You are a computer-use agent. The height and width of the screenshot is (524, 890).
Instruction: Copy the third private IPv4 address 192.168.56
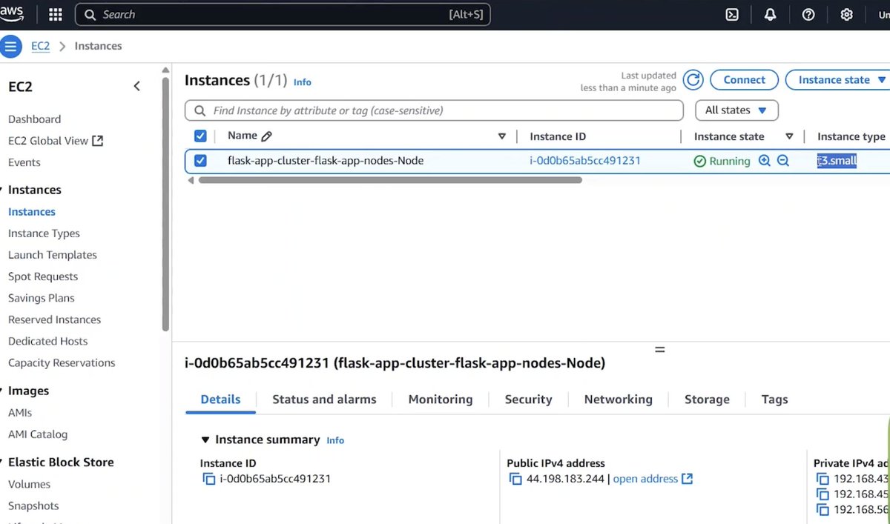(822, 509)
